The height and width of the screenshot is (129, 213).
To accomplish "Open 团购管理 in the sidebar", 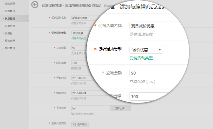I will click(10, 11).
